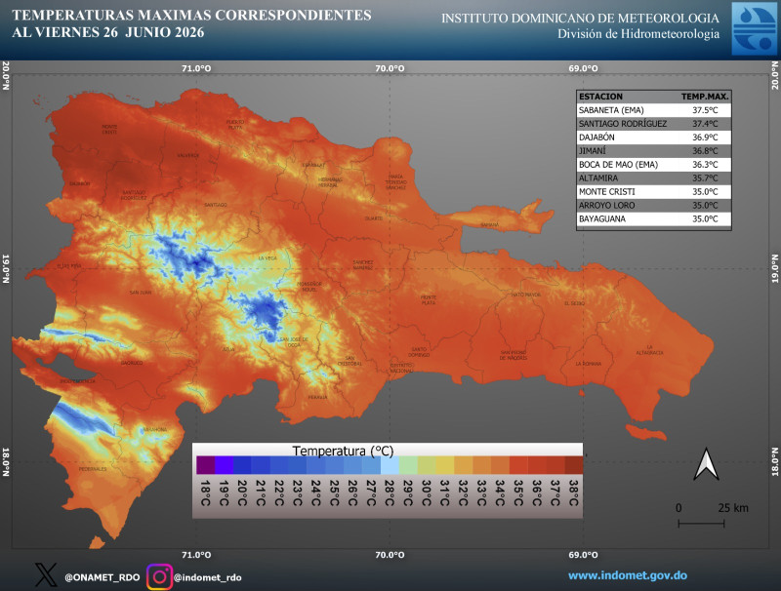The height and width of the screenshot is (591, 781).
Task: Click the SAN CRISTÓBAL province label
Action: pyautogui.click(x=349, y=361)
